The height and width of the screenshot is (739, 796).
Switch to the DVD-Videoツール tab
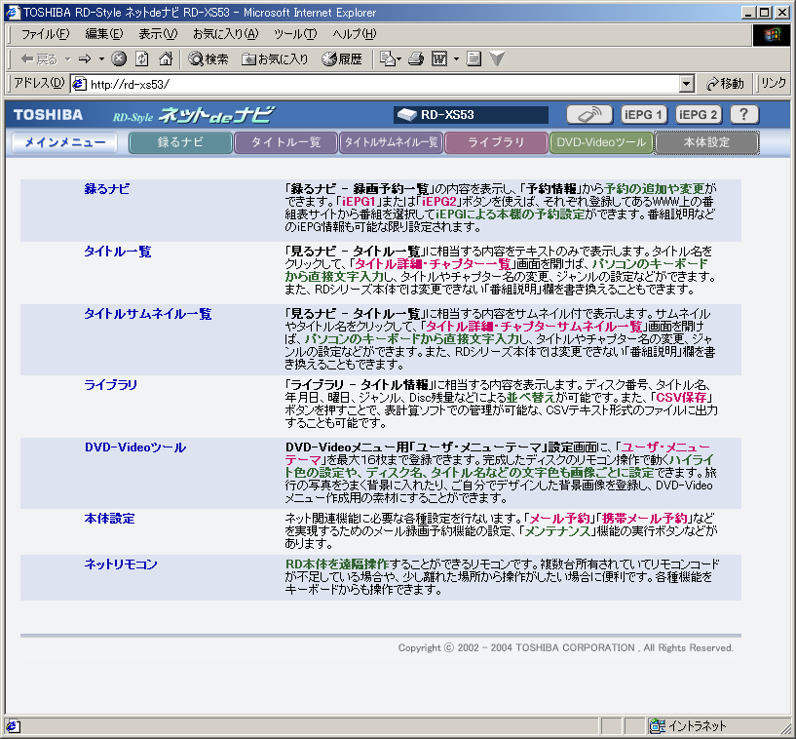[x=601, y=142]
